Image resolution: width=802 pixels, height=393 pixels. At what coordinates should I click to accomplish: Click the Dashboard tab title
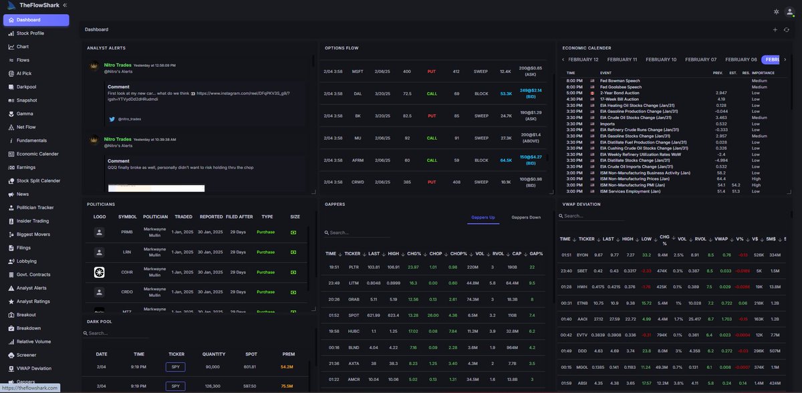(x=96, y=29)
